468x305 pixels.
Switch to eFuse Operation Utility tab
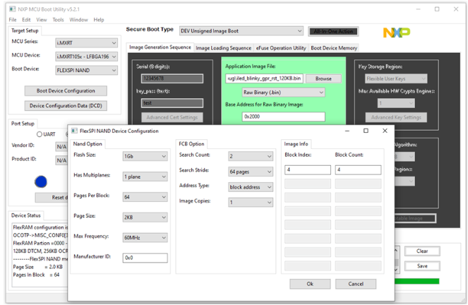281,48
